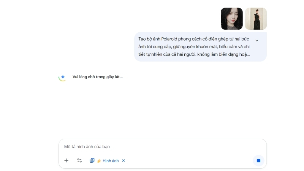Click the Polaroid prompt message bubble

pos(201,47)
